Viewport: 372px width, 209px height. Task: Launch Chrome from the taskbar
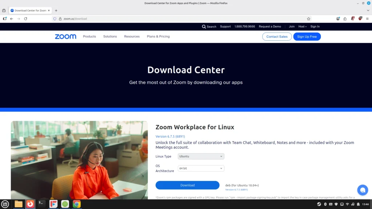(77, 204)
